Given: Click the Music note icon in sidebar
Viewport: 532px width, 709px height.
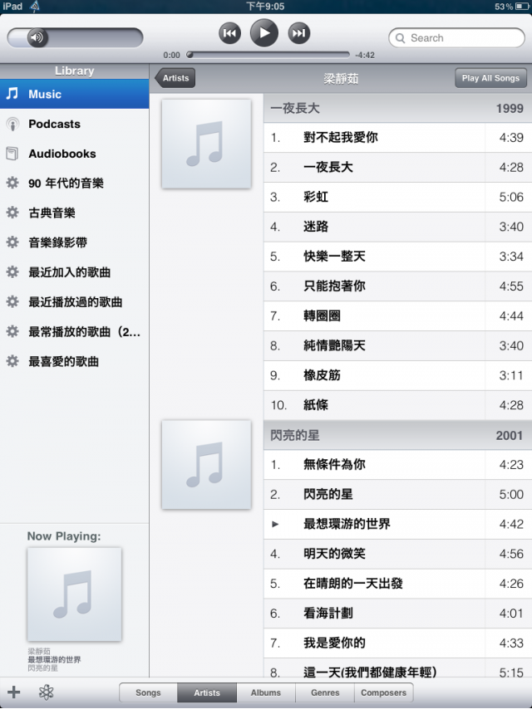Looking at the screenshot, I should (12, 94).
